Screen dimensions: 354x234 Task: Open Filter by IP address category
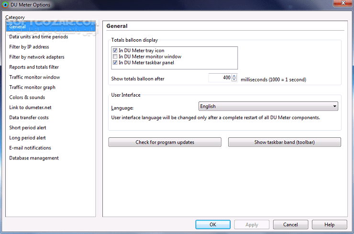point(29,47)
